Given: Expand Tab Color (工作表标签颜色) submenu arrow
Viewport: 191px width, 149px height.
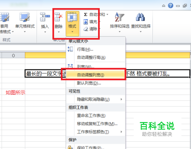Looking at the screenshot, I should (121, 132).
